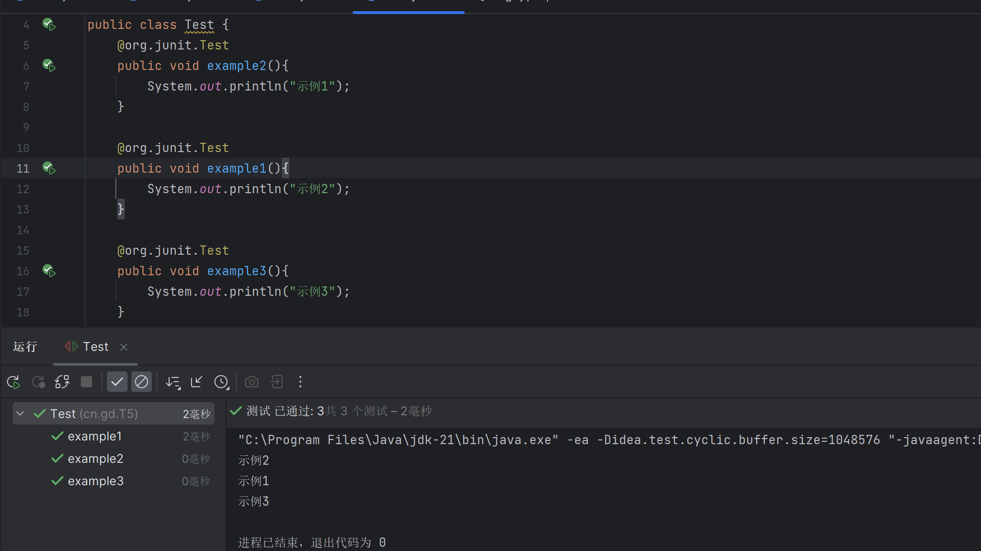Open sort tests options
Image resolution: width=981 pixels, height=551 pixels.
pyautogui.click(x=173, y=382)
